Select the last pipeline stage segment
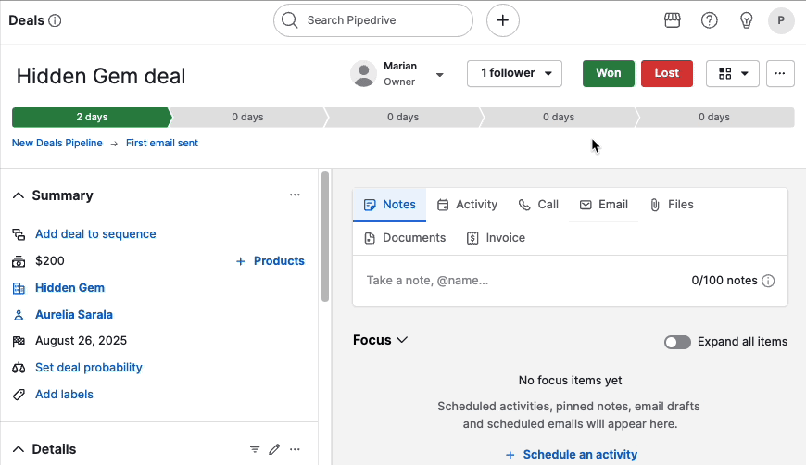806x465 pixels. 714,117
